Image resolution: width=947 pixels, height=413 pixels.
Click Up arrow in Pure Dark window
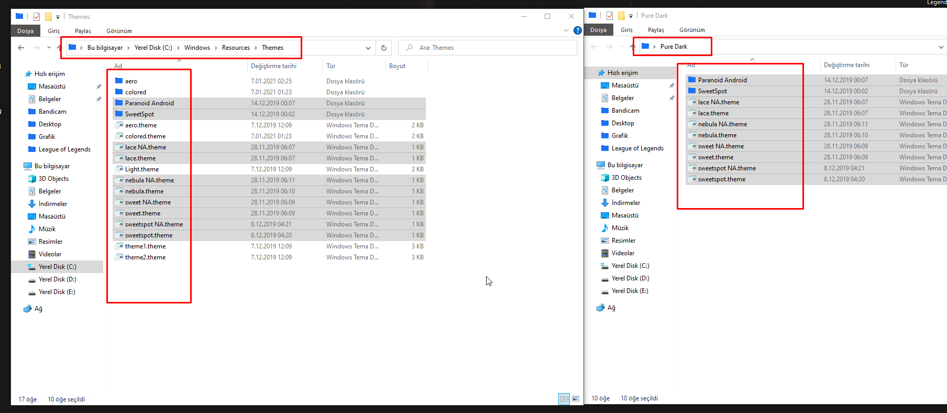coord(632,47)
